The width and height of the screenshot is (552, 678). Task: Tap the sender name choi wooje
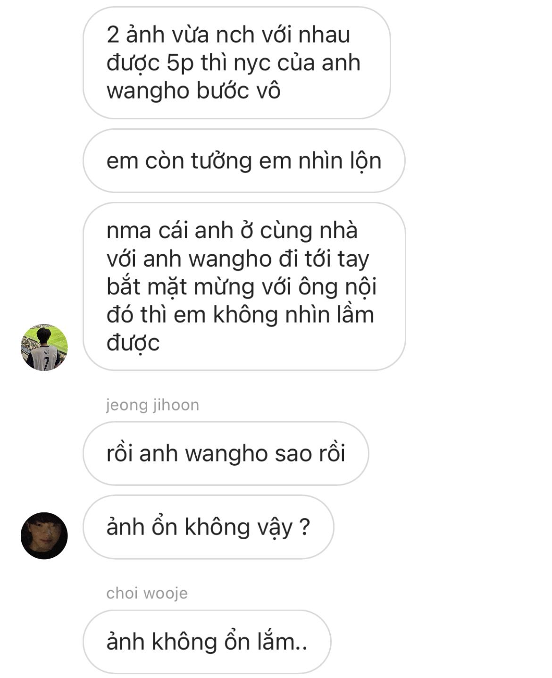147,593
